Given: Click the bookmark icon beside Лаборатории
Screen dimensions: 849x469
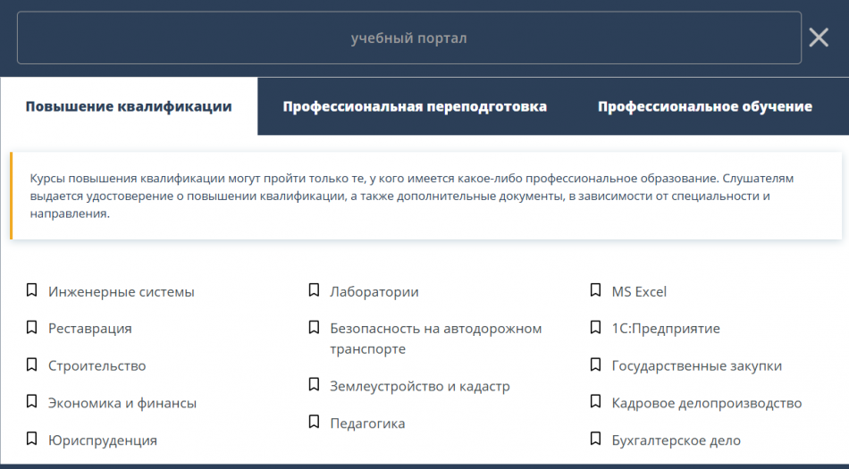Looking at the screenshot, I should click(314, 290).
